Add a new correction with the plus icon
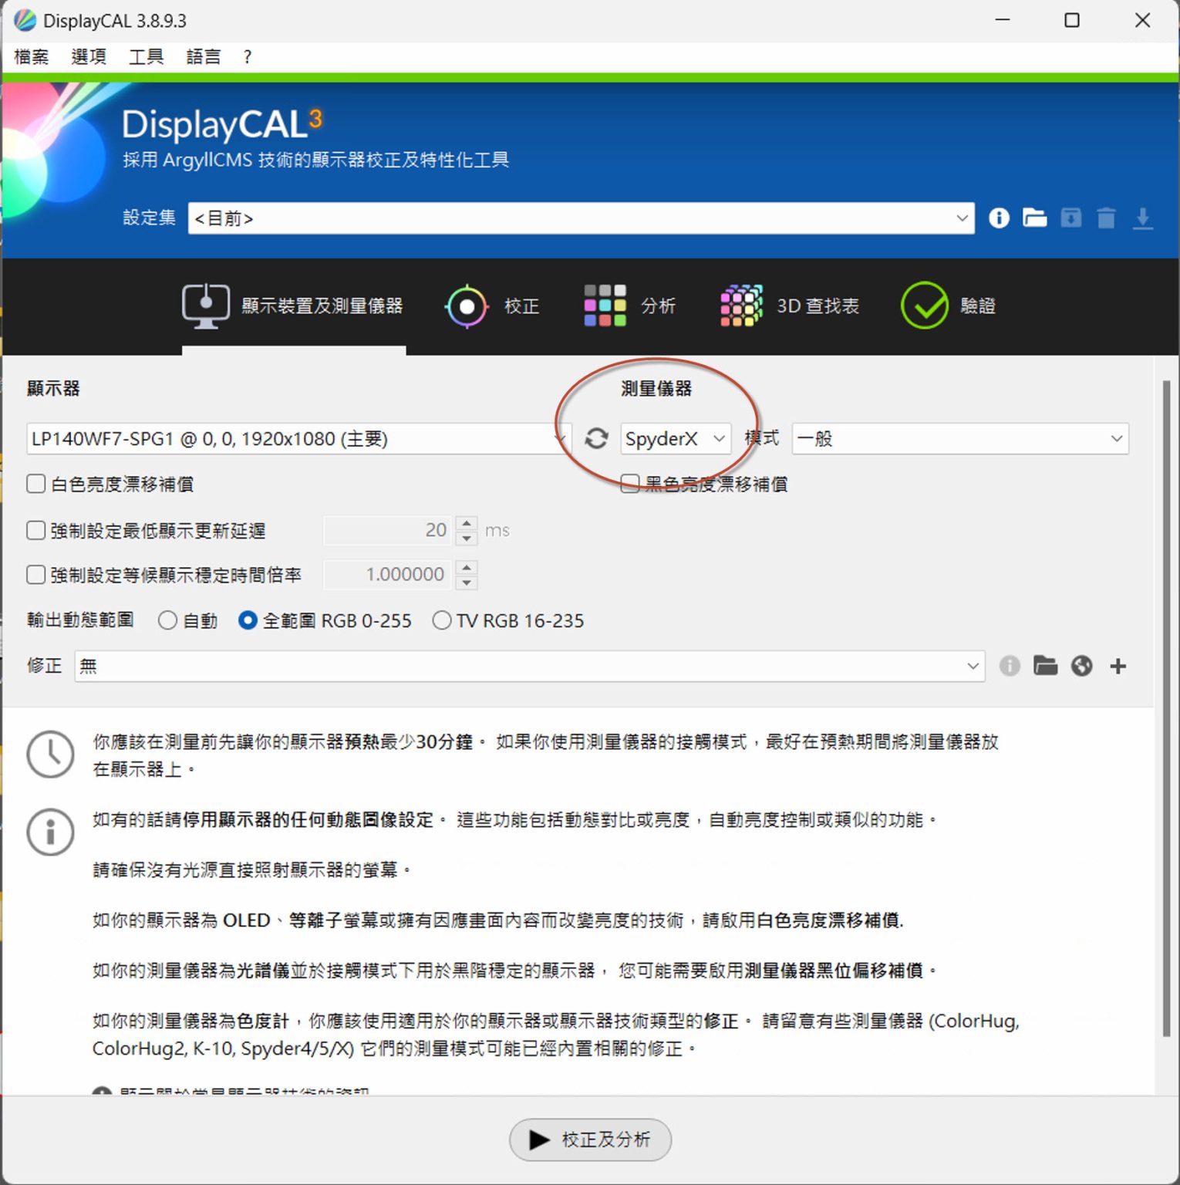Viewport: 1180px width, 1185px height. click(1118, 666)
